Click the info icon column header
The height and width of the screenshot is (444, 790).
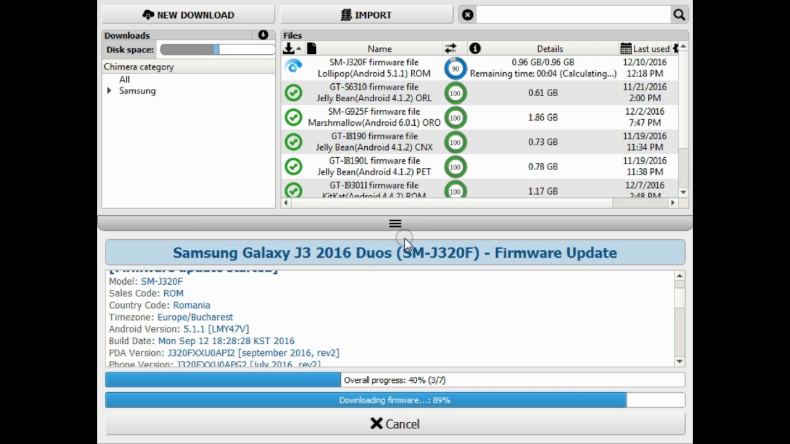click(x=475, y=48)
